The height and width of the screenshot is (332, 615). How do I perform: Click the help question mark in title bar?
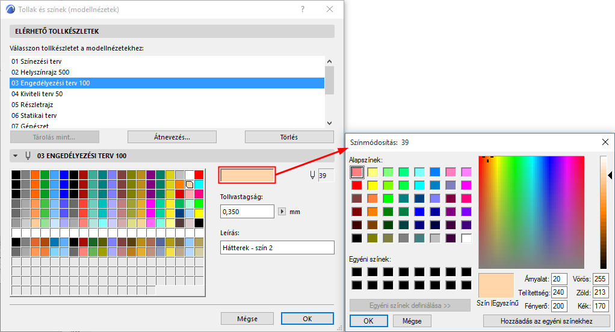pos(303,9)
